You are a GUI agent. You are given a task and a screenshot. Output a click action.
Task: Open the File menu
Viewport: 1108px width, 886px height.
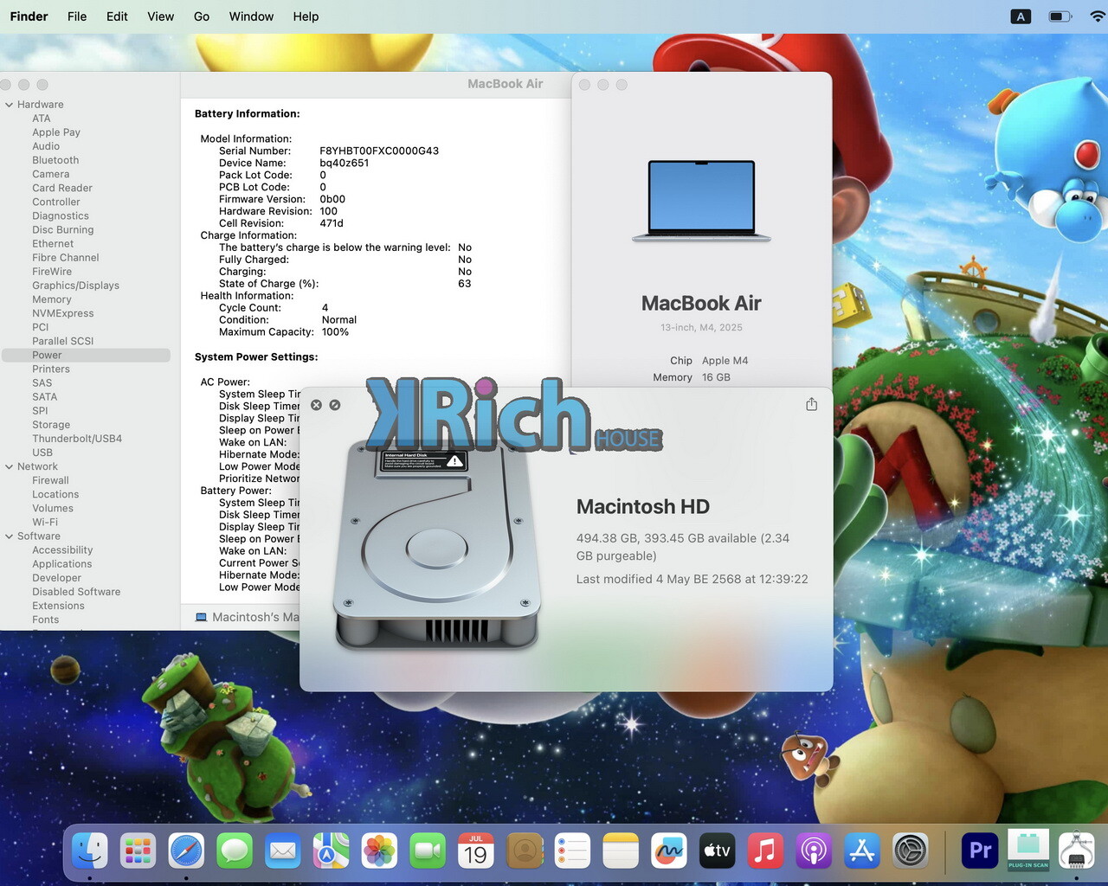coord(77,16)
